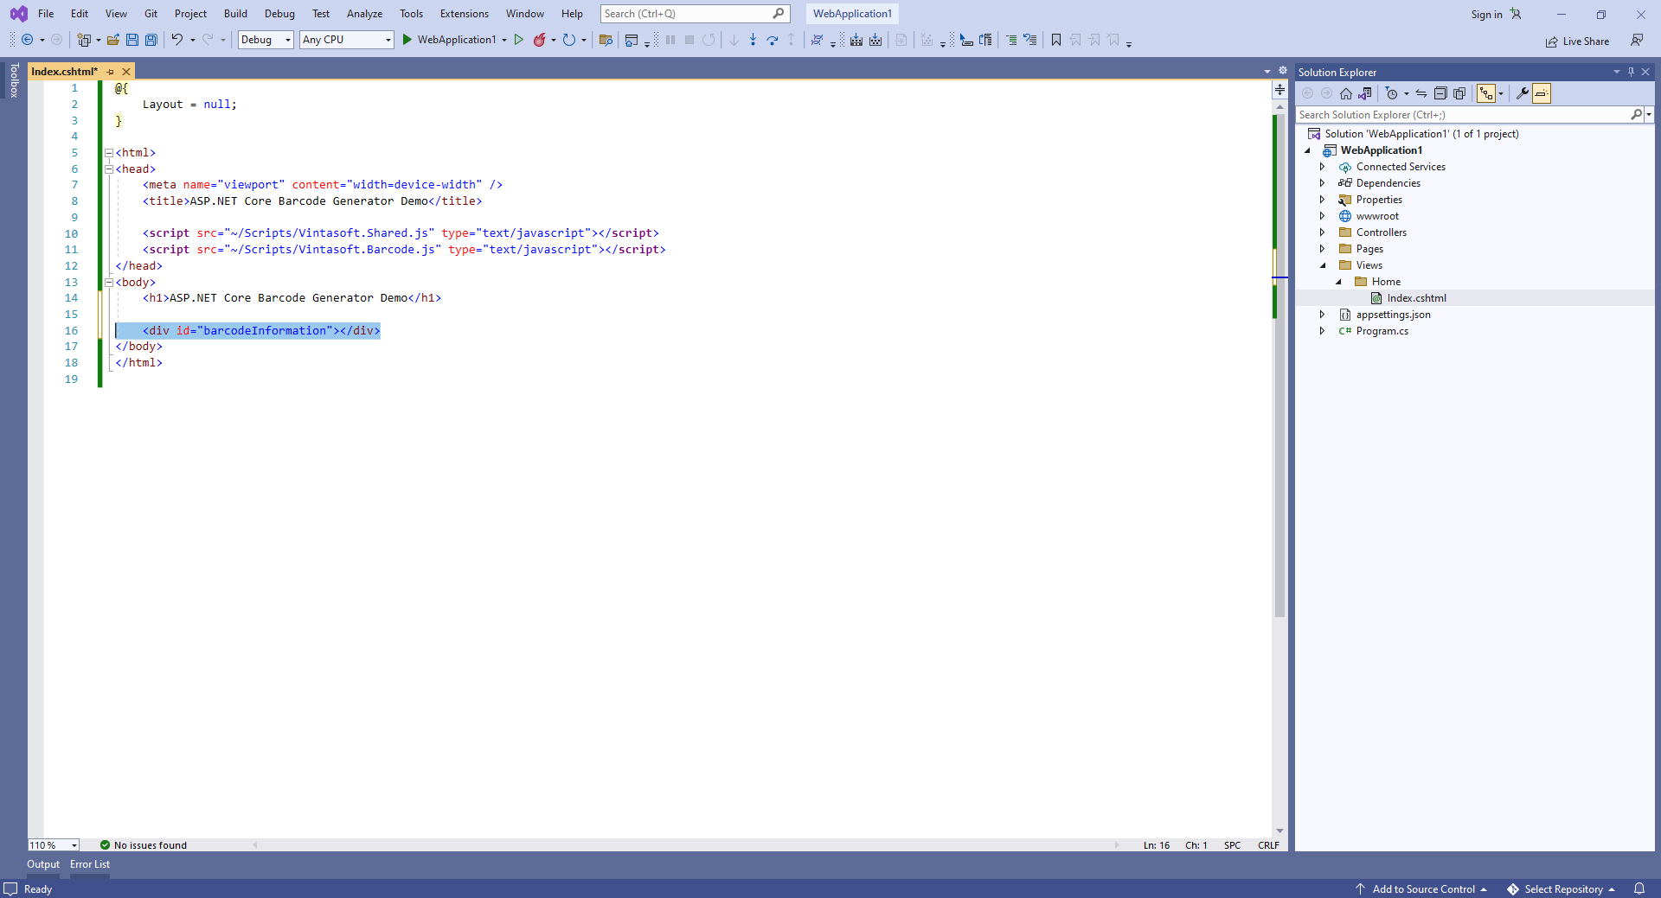
Task: Toggle Show All Files in Solution Explorer
Action: click(x=1459, y=93)
